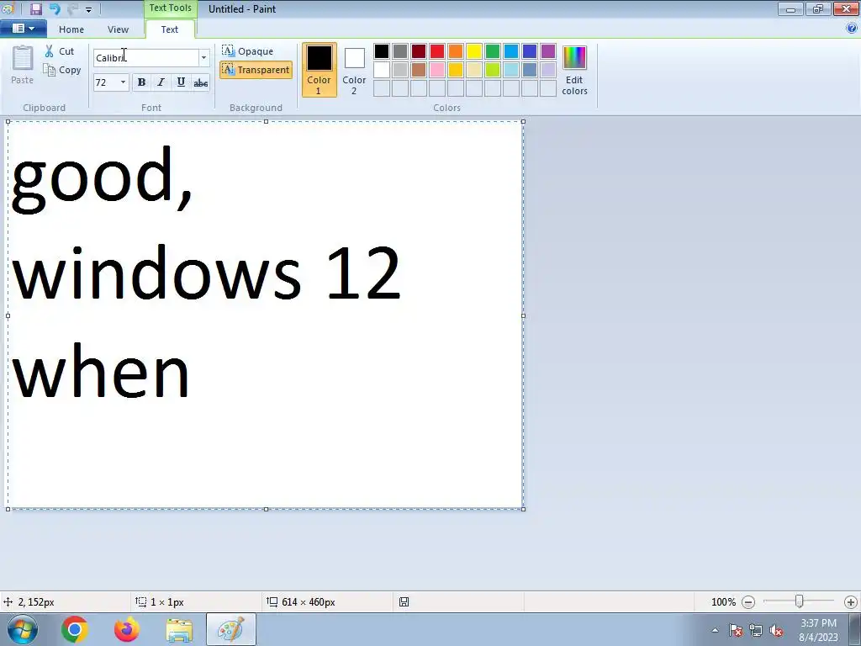Select the Text ribbon tab
The height and width of the screenshot is (646, 861).
170,29
